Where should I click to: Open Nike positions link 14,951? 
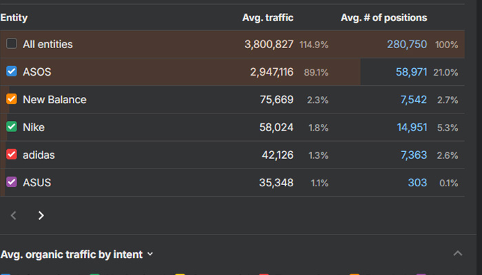[412, 127]
